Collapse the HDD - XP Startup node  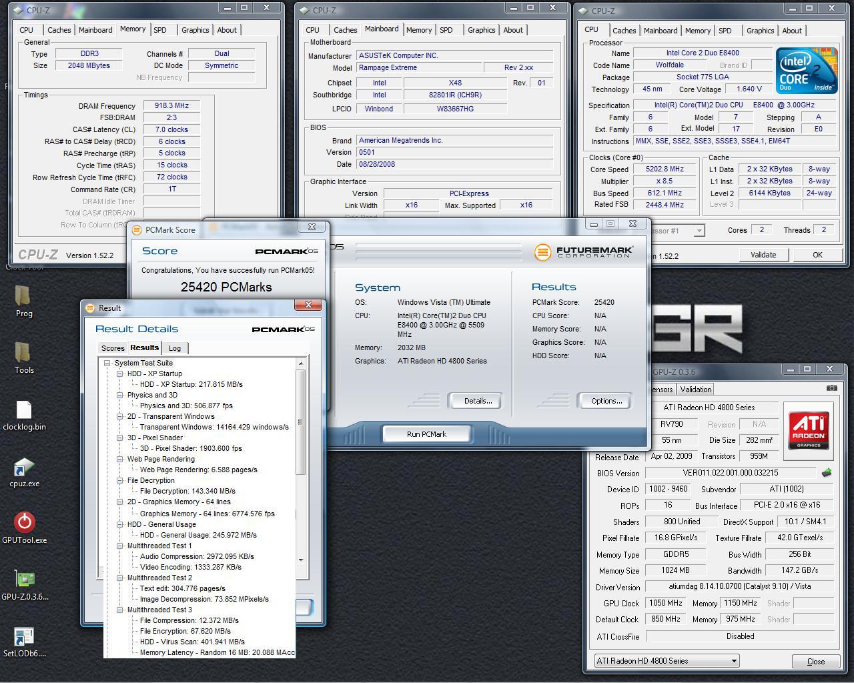click(x=120, y=374)
